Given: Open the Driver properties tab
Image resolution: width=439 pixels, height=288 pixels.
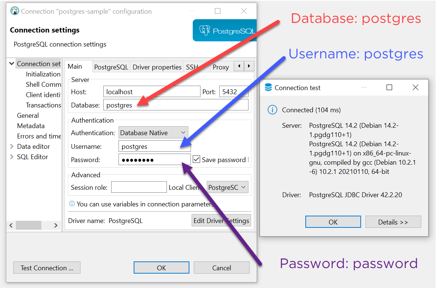Looking at the screenshot, I should click(x=157, y=67).
